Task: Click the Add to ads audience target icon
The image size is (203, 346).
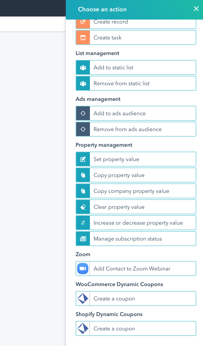Action: tap(83, 113)
